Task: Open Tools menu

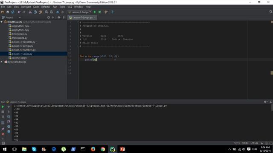Action: coord(62,7)
